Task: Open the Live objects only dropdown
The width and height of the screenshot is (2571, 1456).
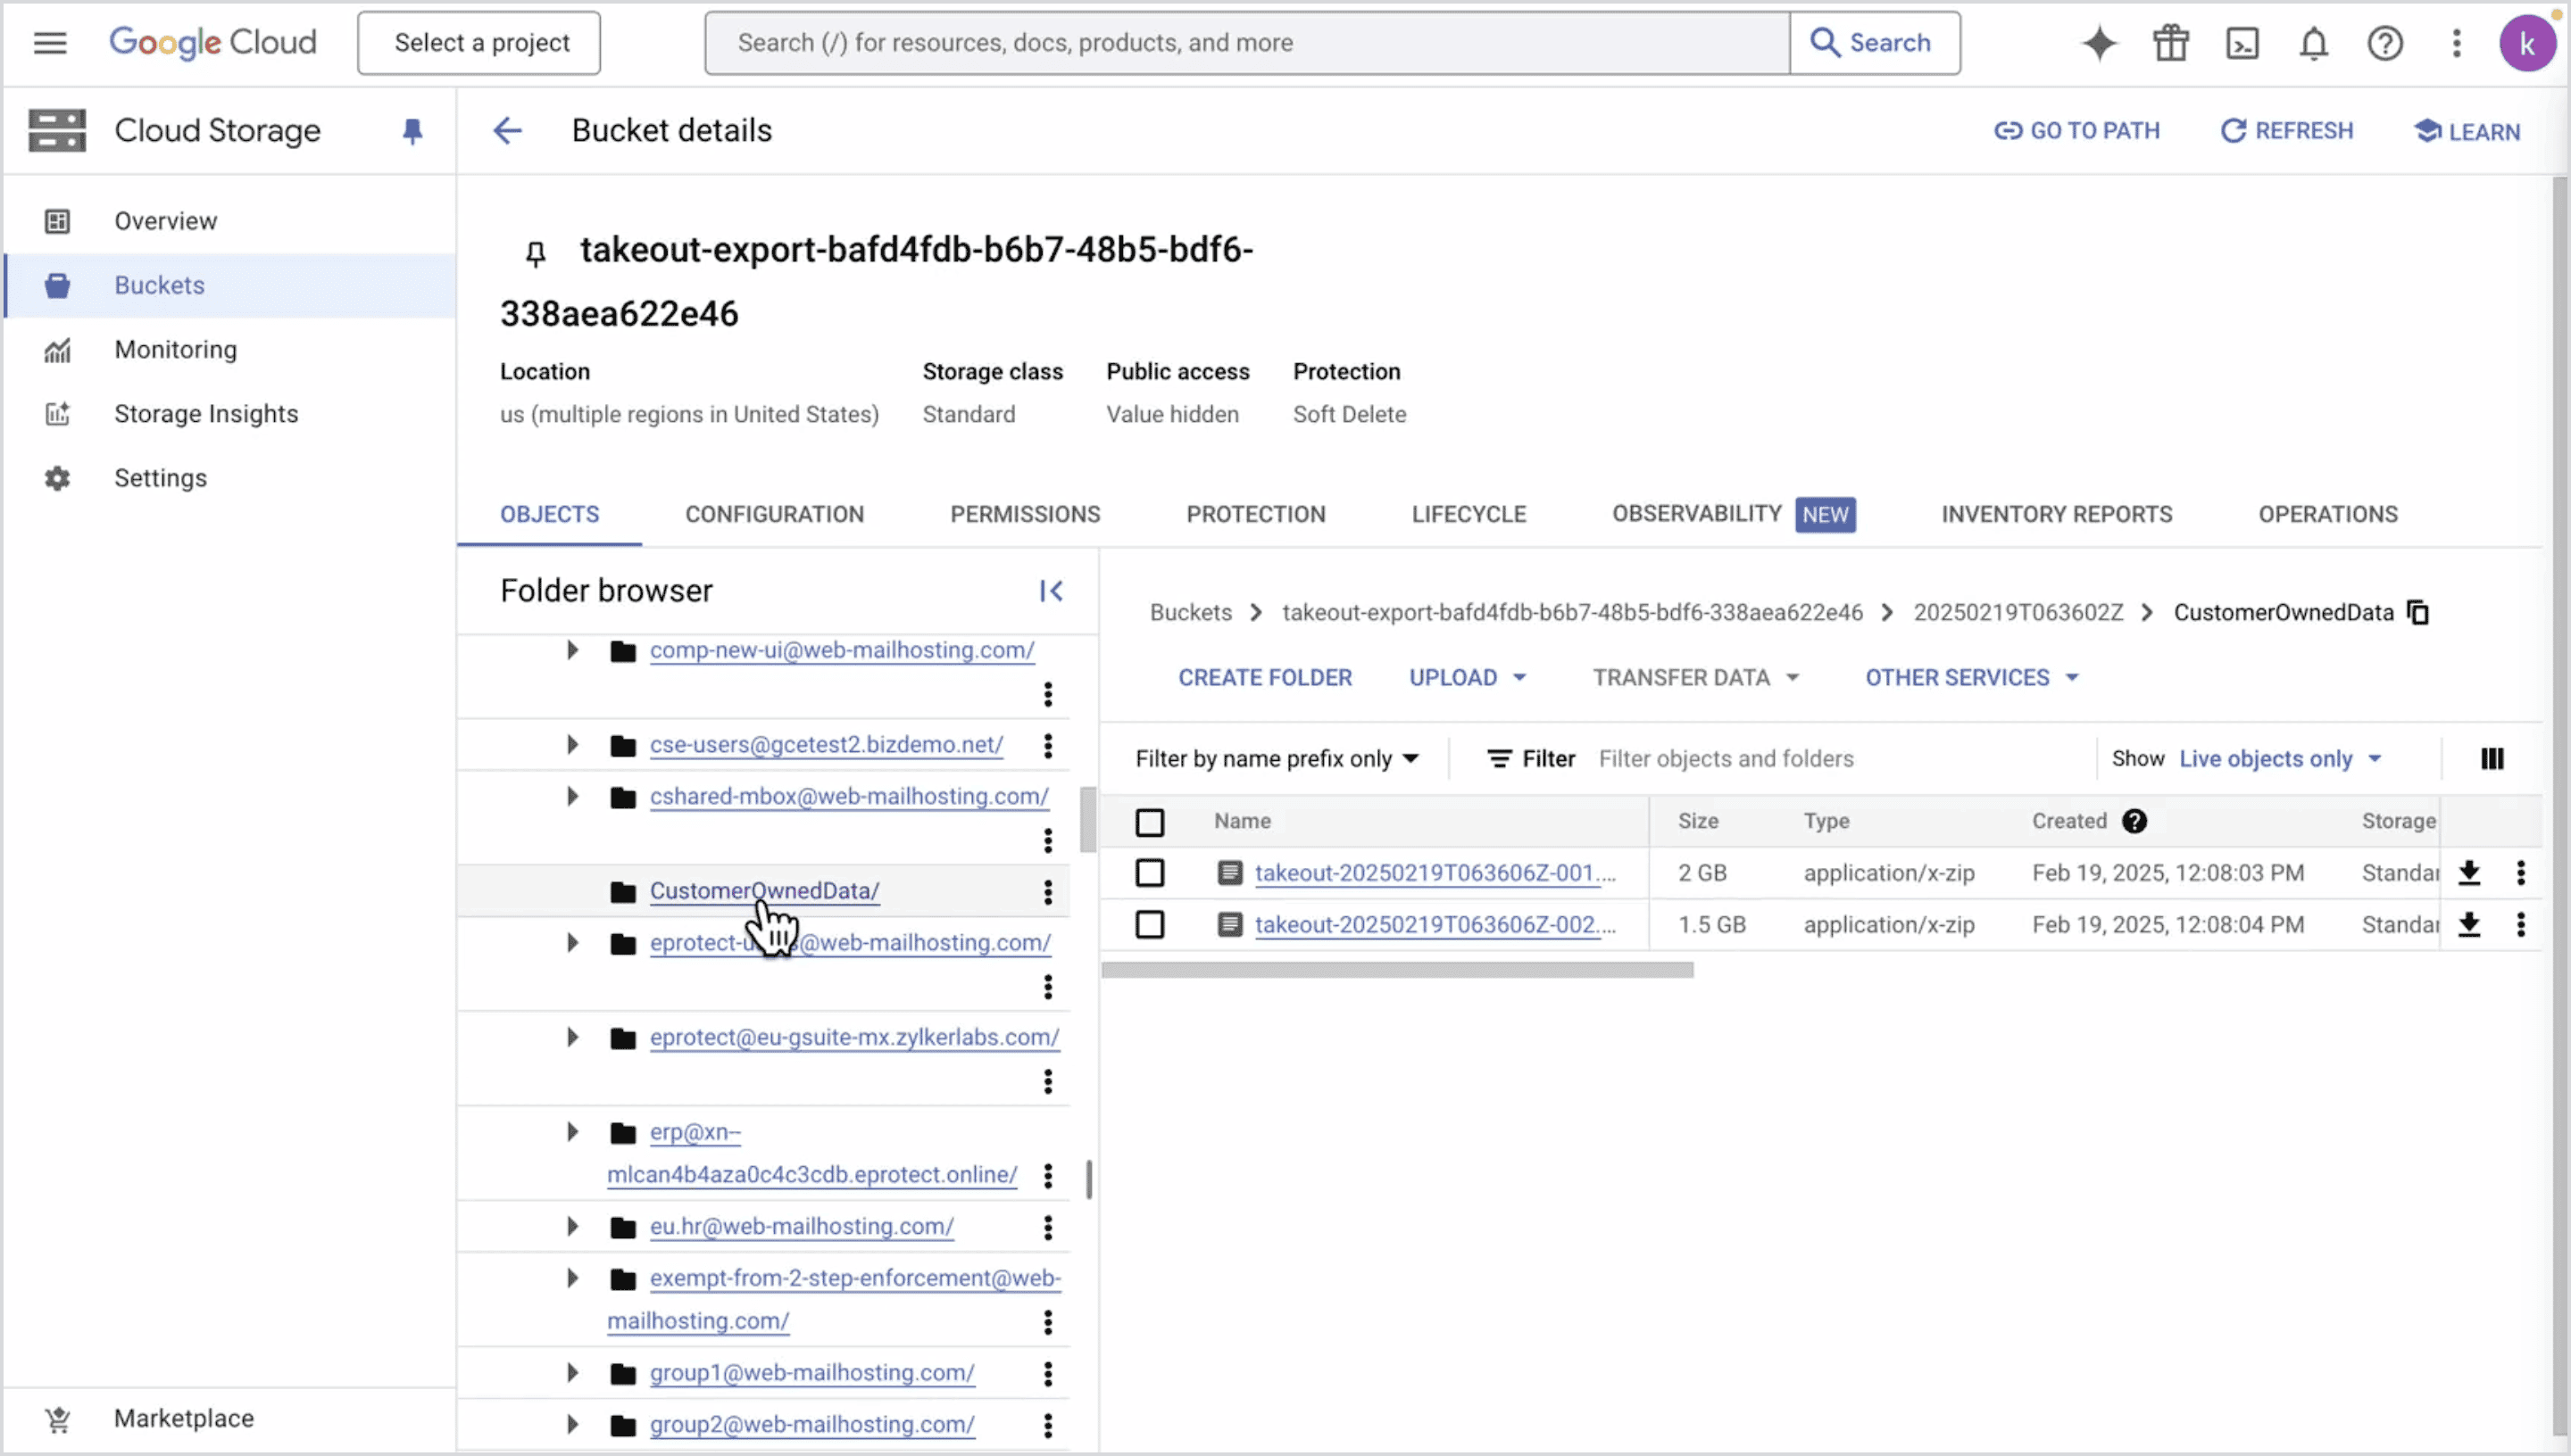Action: 2280,759
